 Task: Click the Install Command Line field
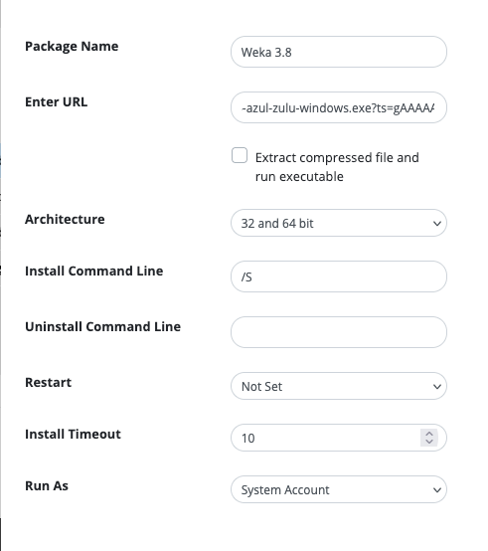click(339, 276)
